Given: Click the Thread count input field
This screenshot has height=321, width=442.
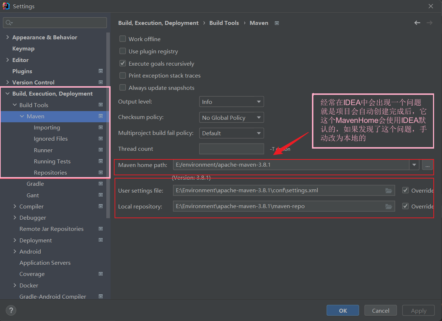Looking at the screenshot, I should pyautogui.click(x=232, y=149).
